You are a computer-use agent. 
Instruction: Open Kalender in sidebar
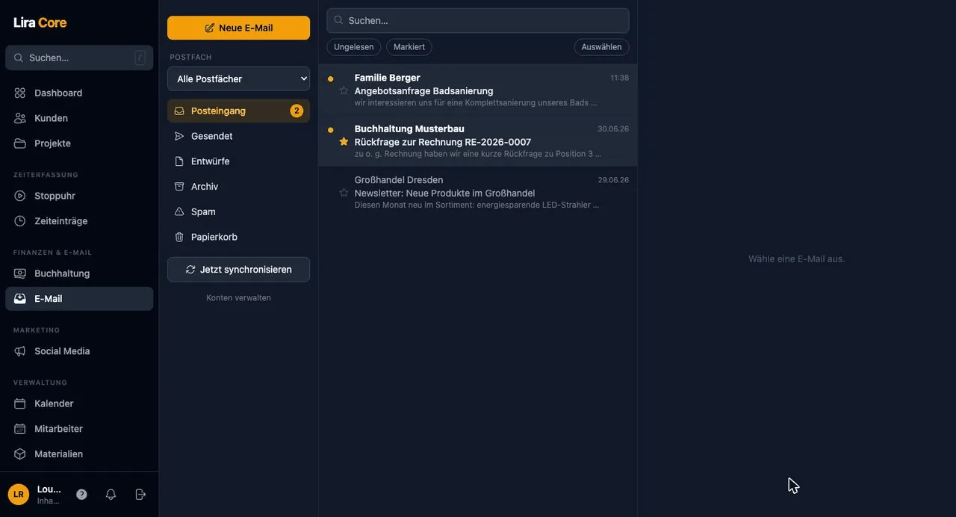click(x=79, y=403)
